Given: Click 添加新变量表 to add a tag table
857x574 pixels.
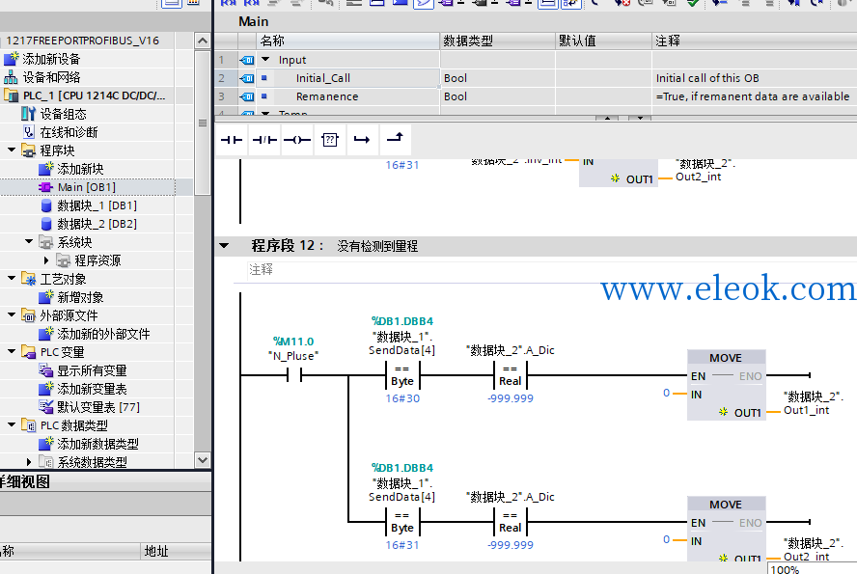Looking at the screenshot, I should click(92, 389).
